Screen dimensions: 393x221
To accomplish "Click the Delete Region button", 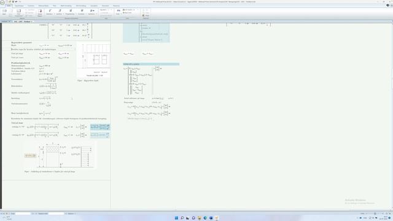I will click(40, 13).
